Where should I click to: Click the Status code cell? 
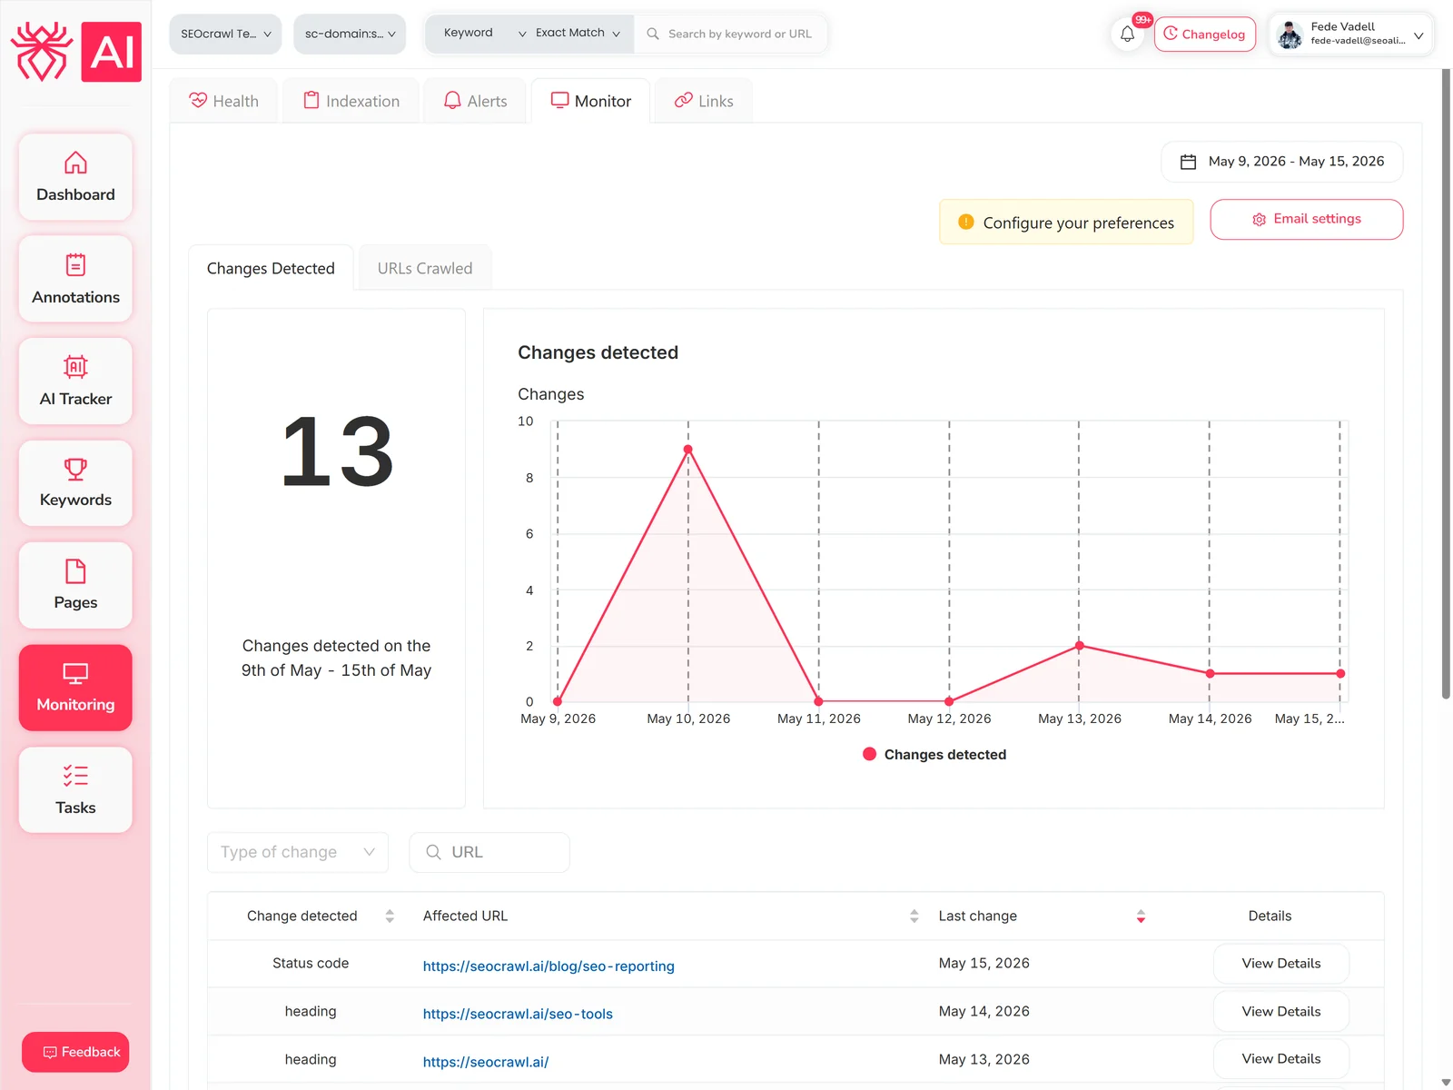311,963
